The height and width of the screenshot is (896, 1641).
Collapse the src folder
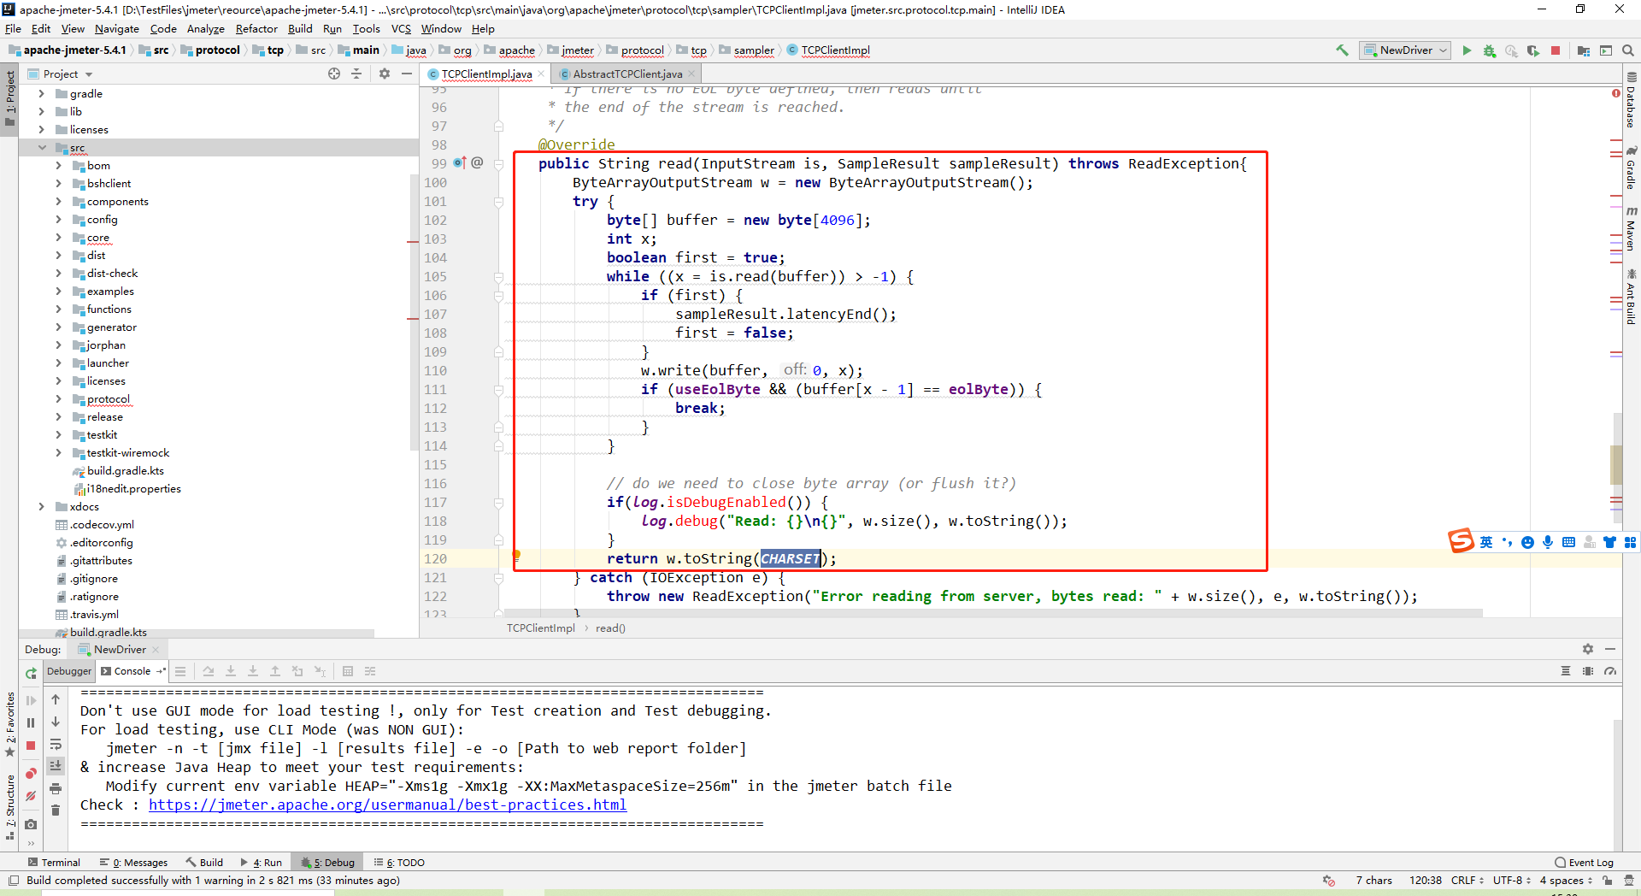41,148
